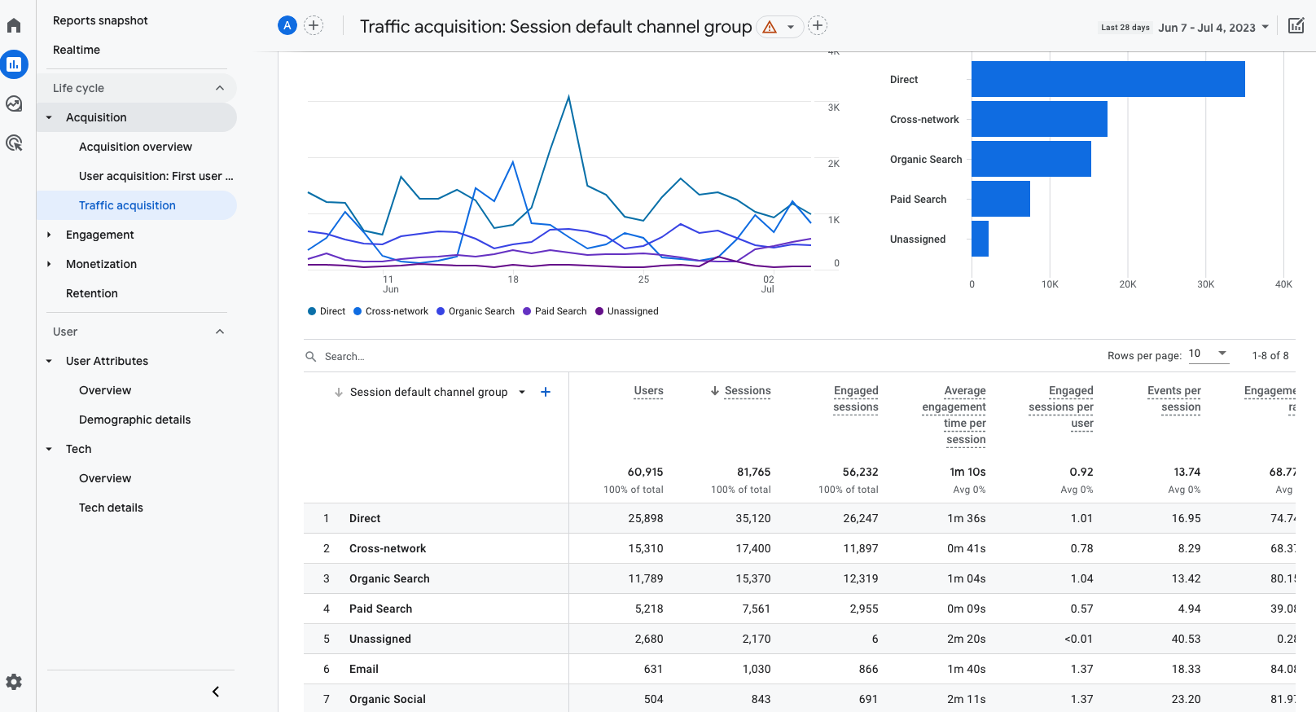The image size is (1316, 712).
Task: Open the Home icon in left rail
Action: [14, 25]
